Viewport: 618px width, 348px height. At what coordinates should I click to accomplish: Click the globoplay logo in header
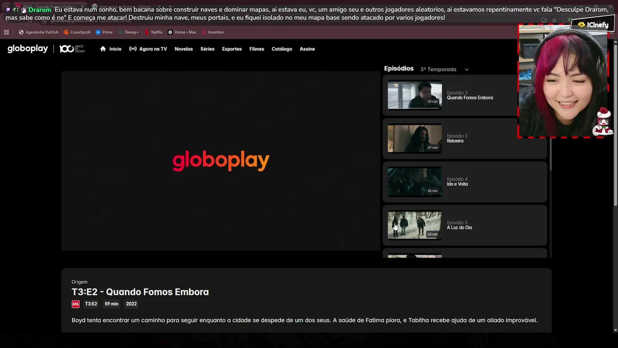[x=28, y=49]
